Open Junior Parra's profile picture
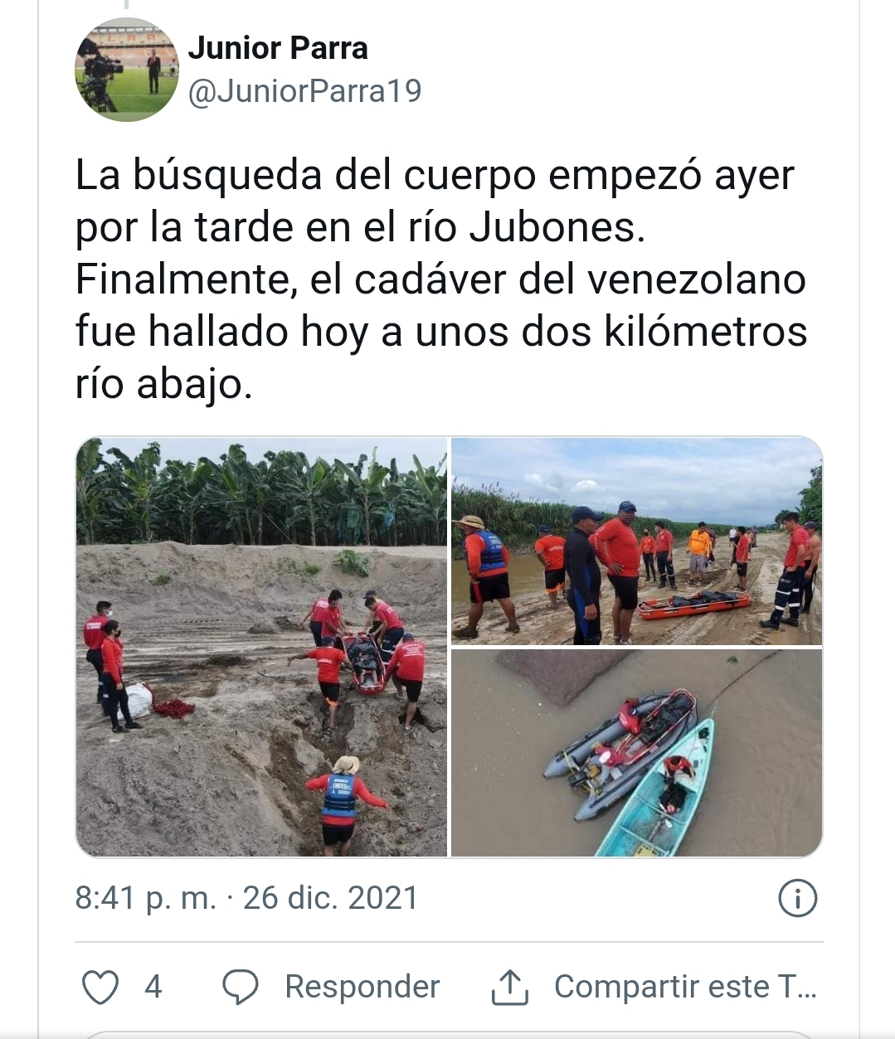Image resolution: width=895 pixels, height=1039 pixels. point(127,70)
